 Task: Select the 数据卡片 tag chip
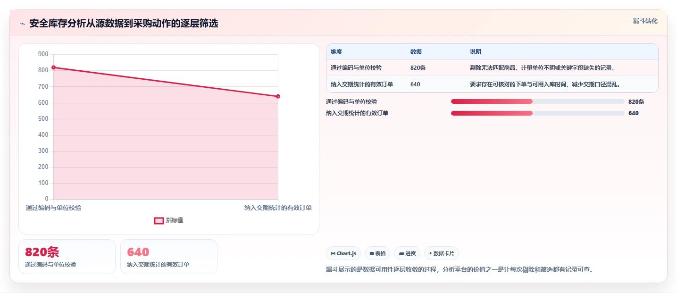(442, 253)
